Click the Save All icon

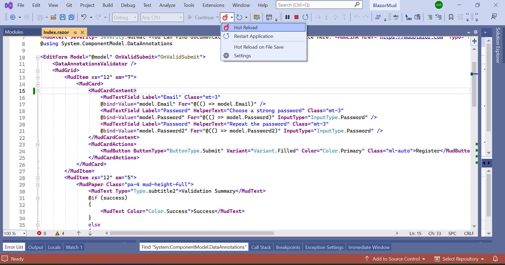click(71, 17)
